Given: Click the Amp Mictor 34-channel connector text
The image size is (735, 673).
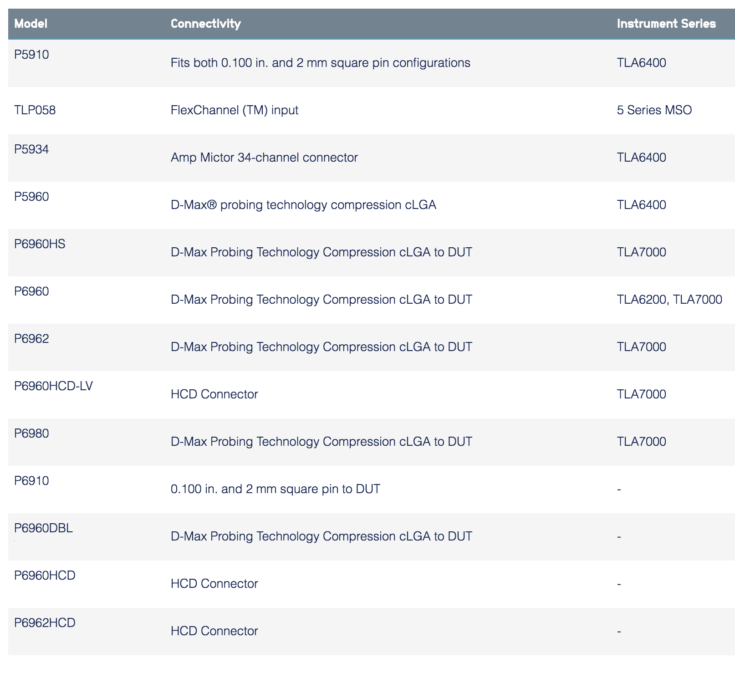Looking at the screenshot, I should (x=264, y=158).
